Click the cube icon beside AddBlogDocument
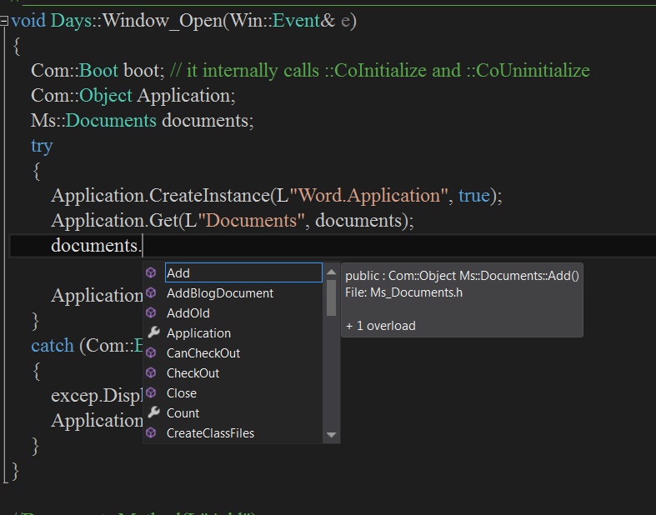The height and width of the screenshot is (515, 656). tap(151, 292)
